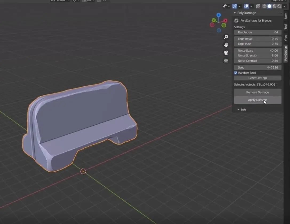Click the red X axis on navigation gizmo
The height and width of the screenshot is (224, 290).
click(225, 20)
